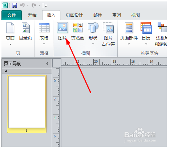
Task: Select the 插入 (Insert) tab
Action: click(51, 15)
